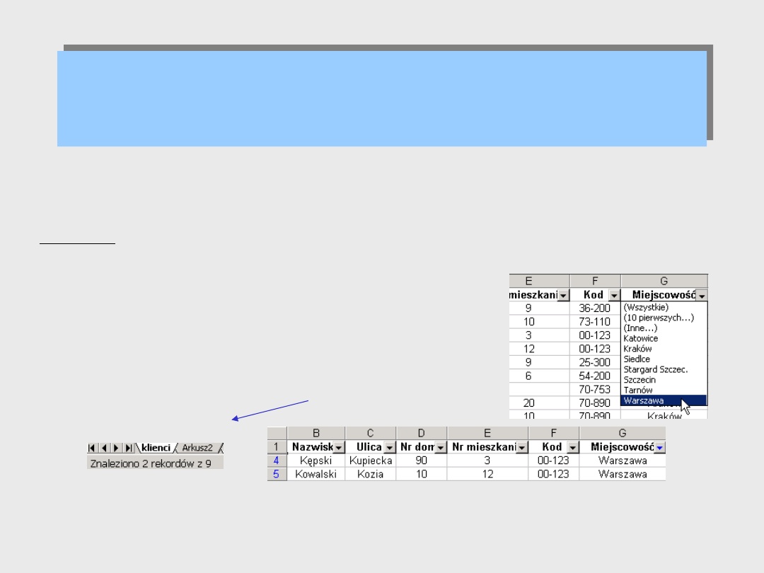The image size is (764, 573).
Task: Select (Wszystkie) in the filter list
Action: point(645,308)
